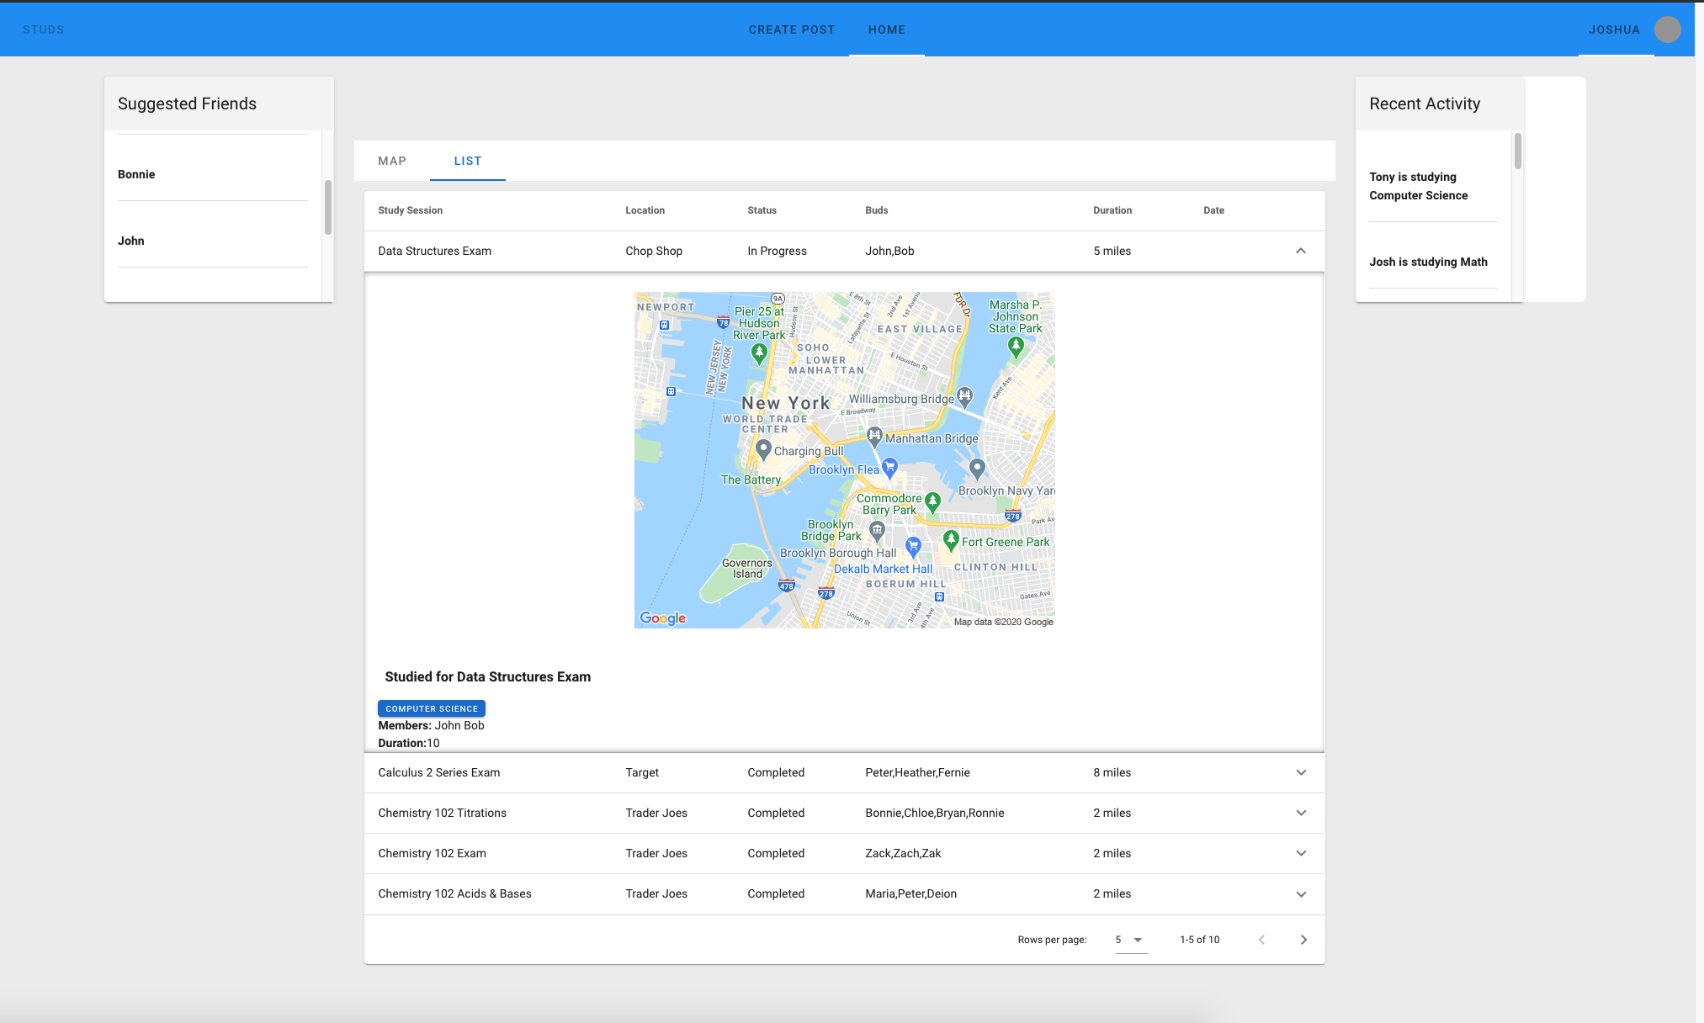Switch to the MAP tab
The height and width of the screenshot is (1023, 1704).
[x=392, y=161]
